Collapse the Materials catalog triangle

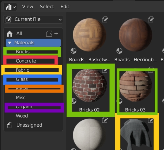pos(9,43)
